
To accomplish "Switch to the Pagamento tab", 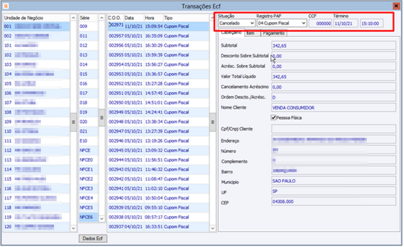I will [x=274, y=33].
